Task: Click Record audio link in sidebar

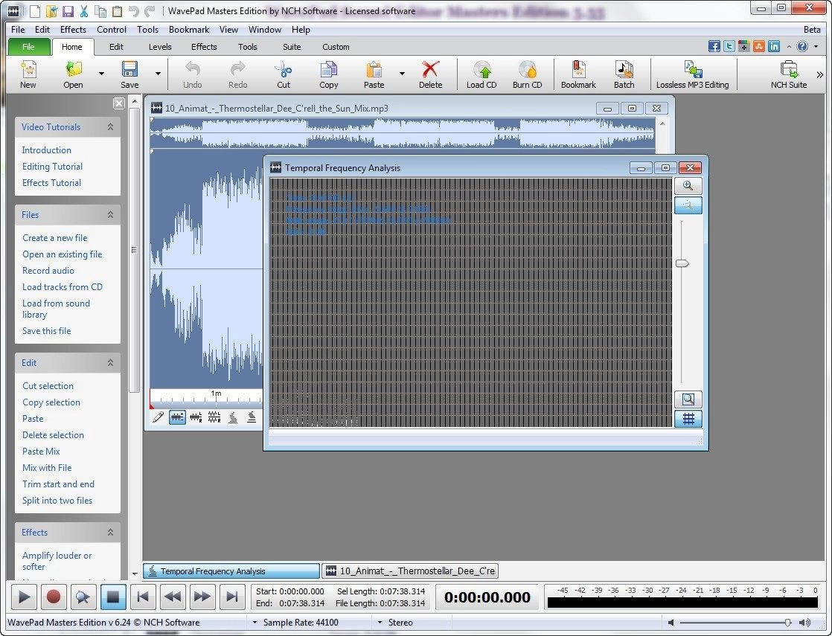Action: point(48,270)
